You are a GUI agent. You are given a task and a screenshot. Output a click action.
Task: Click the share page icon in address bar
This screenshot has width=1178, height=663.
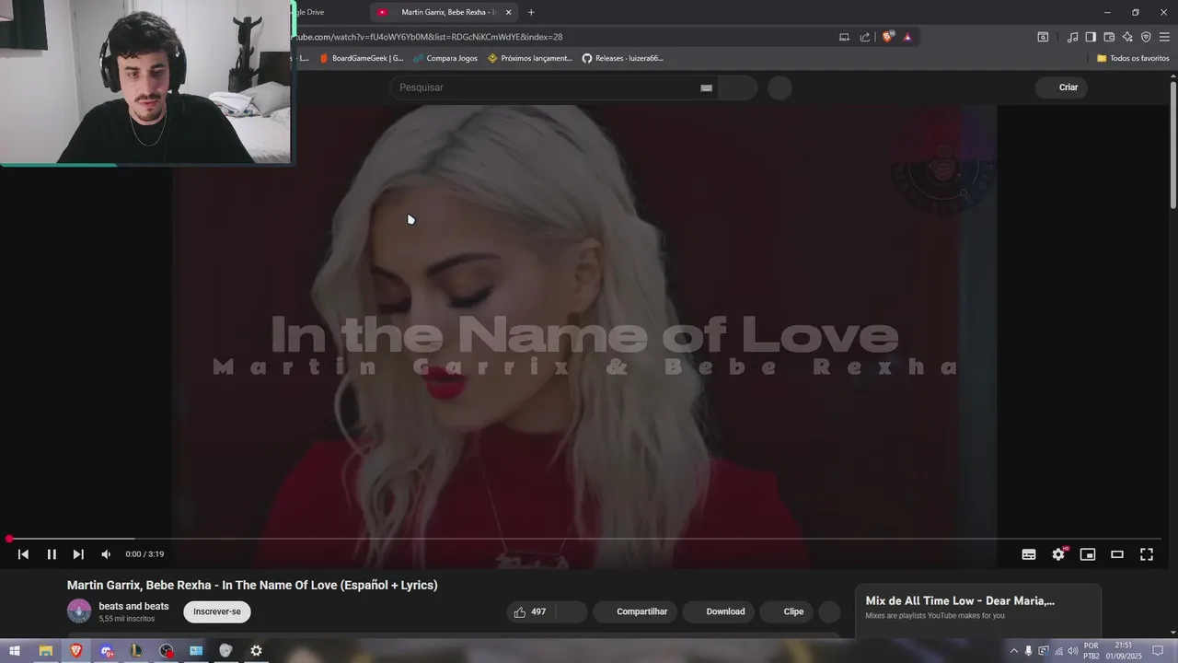pos(865,37)
